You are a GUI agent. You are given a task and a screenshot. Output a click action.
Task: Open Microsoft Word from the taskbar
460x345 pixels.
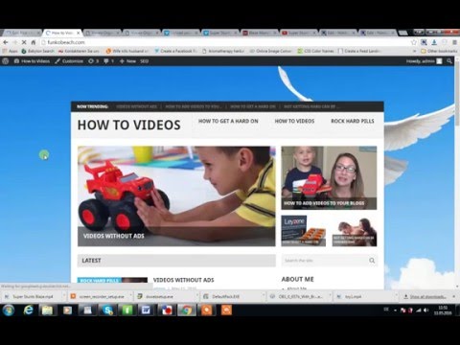(x=146, y=310)
